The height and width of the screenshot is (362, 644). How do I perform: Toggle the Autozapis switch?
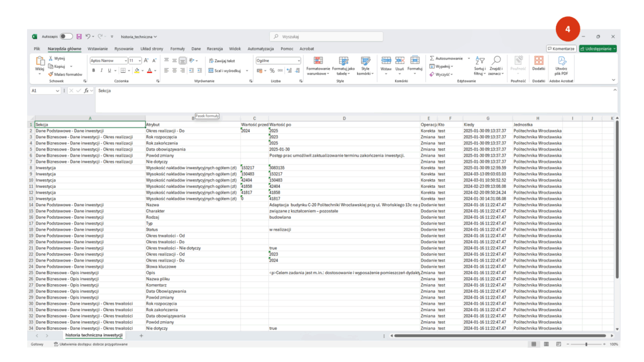click(65, 36)
